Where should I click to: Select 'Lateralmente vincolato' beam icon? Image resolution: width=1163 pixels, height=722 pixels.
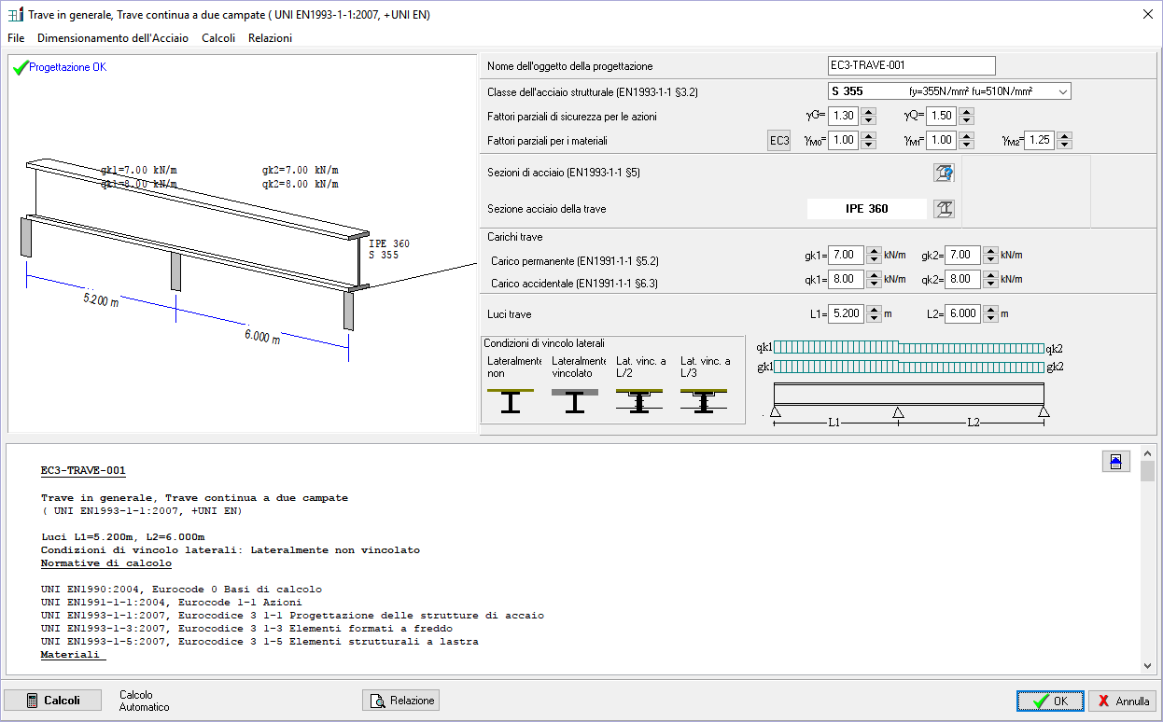click(x=575, y=401)
